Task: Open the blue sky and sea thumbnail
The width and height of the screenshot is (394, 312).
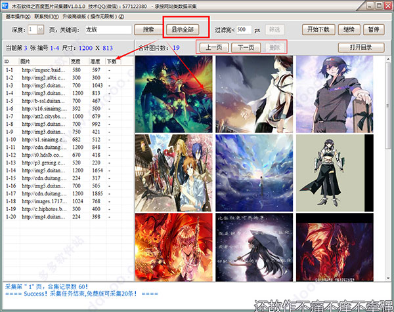Action: 254,173
